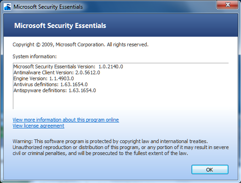Open View more information about this program online
Viewport: 241px width, 183px height.
click(x=66, y=120)
